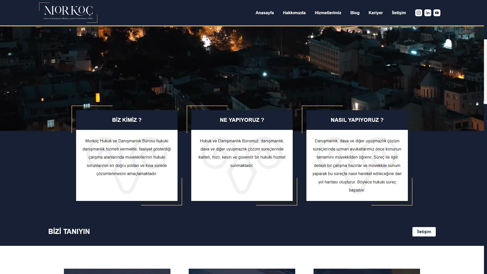Open the first image thumbnail below
This screenshot has width=487, height=274.
(x=117, y=271)
